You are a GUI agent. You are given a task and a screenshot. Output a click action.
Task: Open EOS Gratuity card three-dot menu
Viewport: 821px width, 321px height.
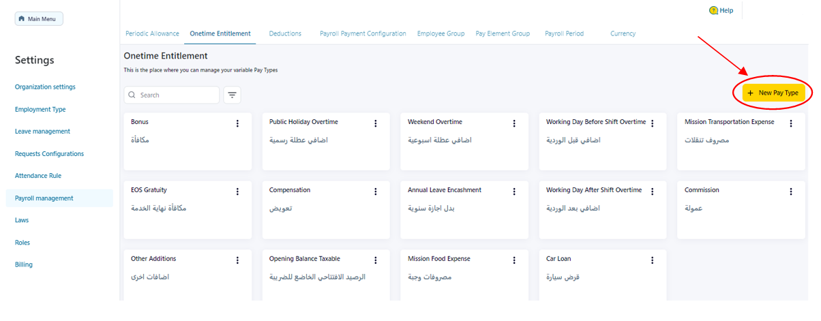[237, 192]
